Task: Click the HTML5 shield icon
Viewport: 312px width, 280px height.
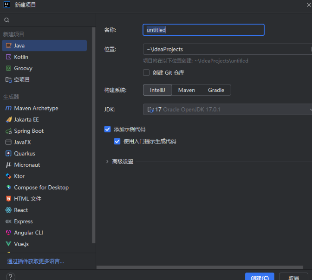Action: point(8,199)
